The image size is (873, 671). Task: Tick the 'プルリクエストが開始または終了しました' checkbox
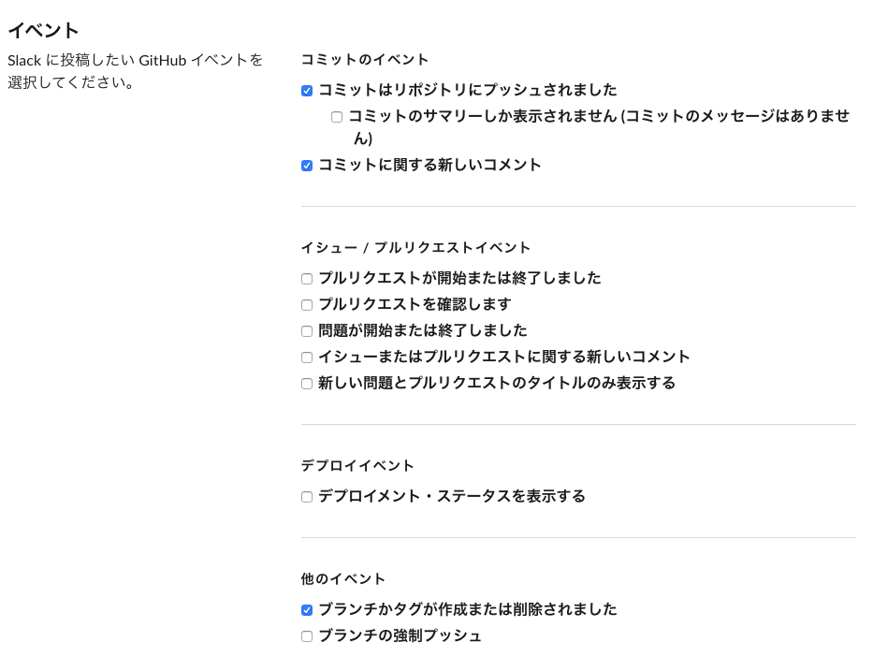[x=307, y=279]
